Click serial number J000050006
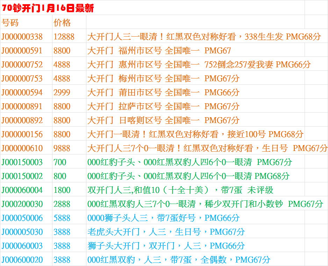 coord(22,219)
